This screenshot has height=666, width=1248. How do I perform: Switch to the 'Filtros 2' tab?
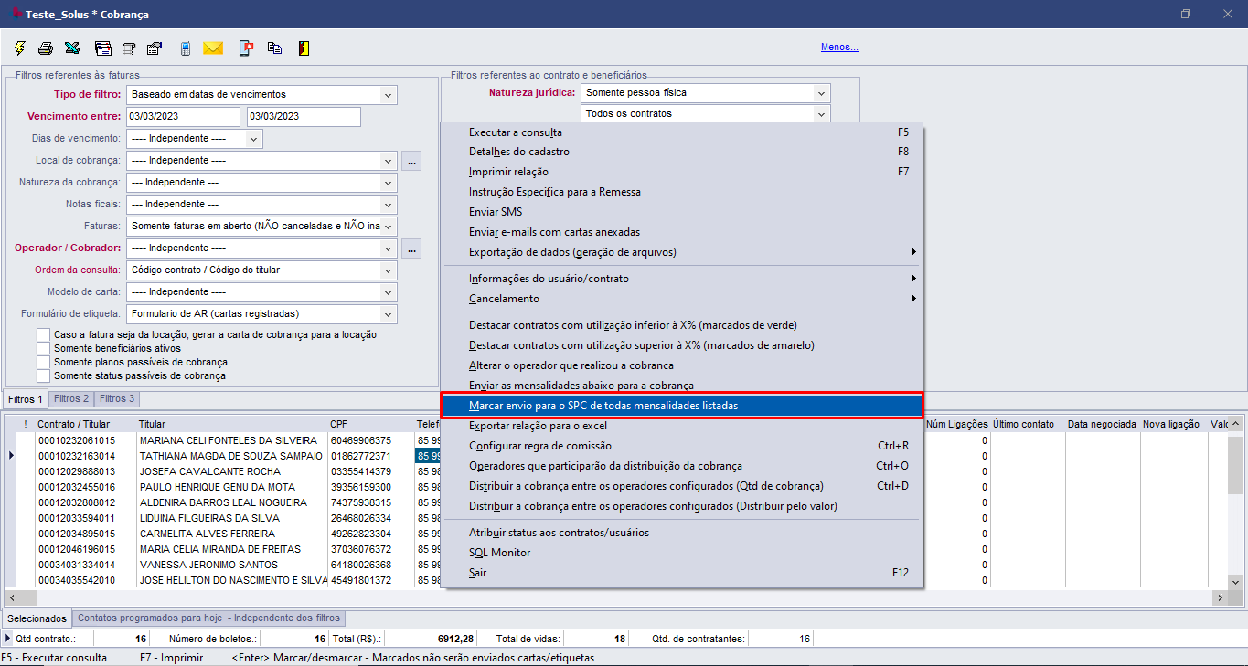click(71, 399)
